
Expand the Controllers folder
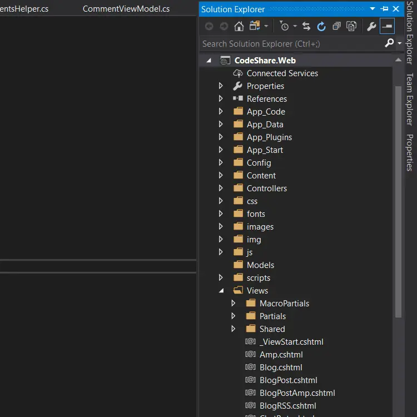[x=221, y=188]
